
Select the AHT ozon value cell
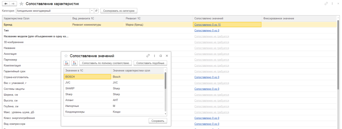[x=138, y=100]
